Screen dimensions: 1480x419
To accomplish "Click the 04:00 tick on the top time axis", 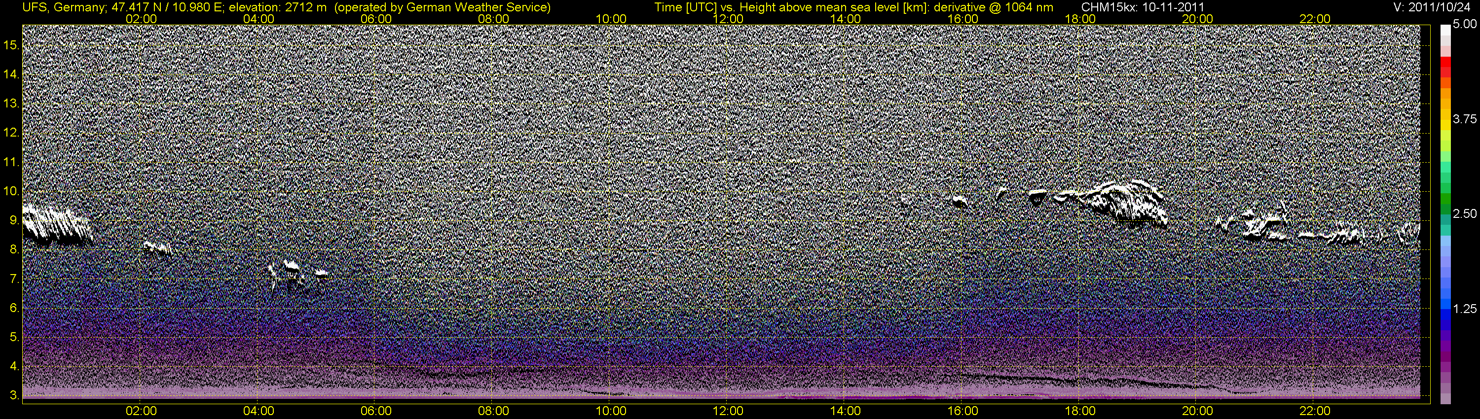I will (x=259, y=19).
